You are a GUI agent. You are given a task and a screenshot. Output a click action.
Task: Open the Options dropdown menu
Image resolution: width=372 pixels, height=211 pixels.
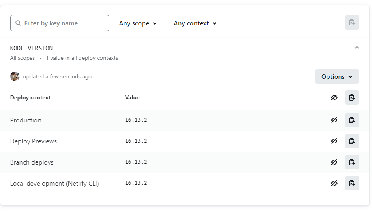[x=337, y=76]
